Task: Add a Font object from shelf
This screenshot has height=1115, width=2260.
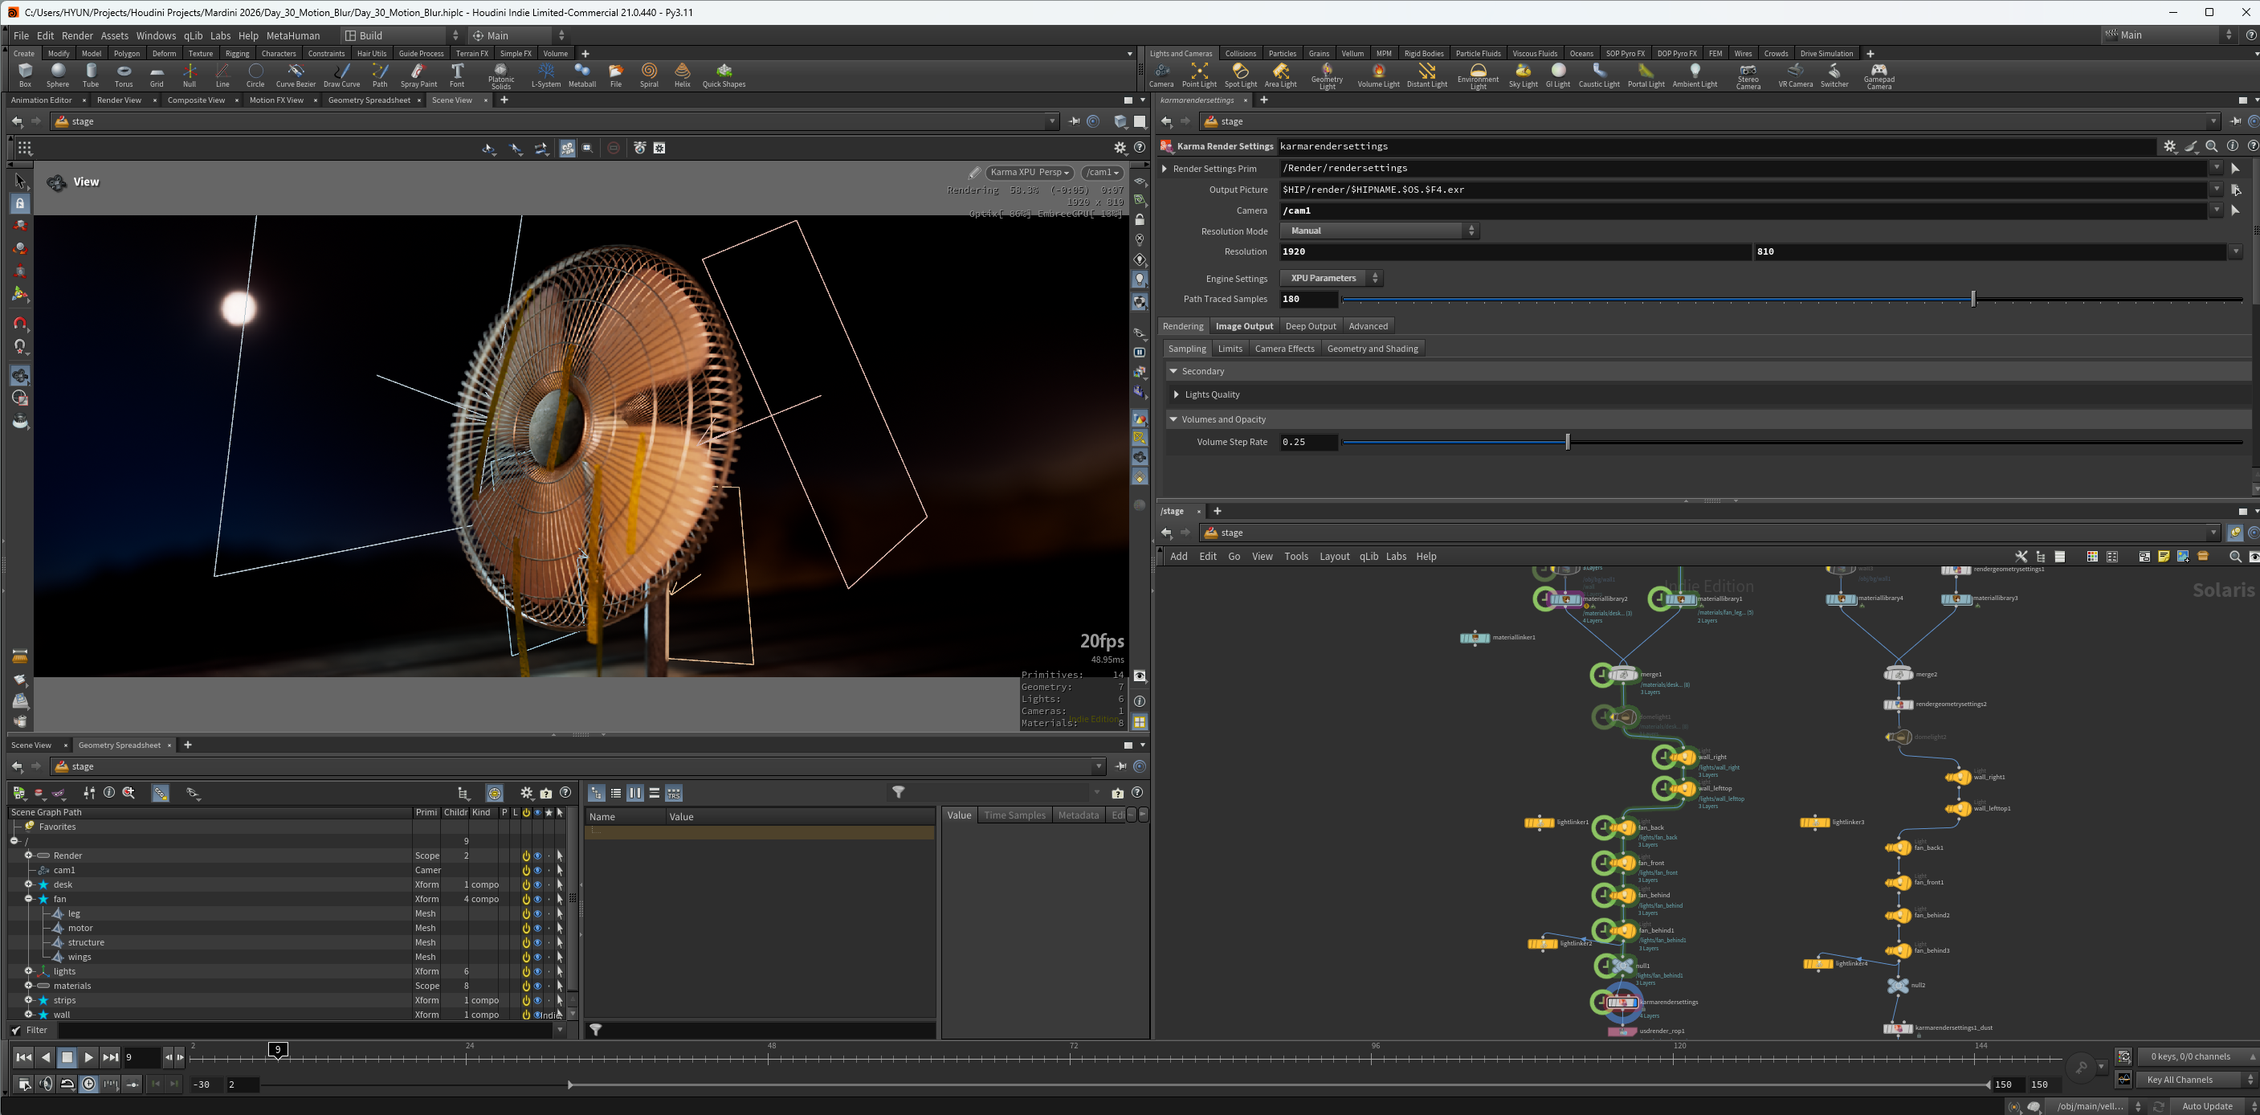Action: [457, 75]
